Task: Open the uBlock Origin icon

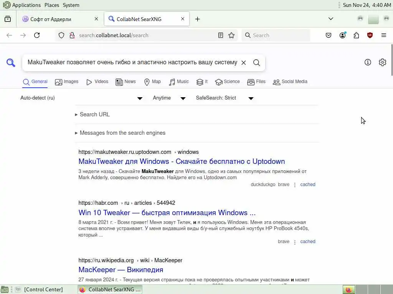Action: pos(370,35)
